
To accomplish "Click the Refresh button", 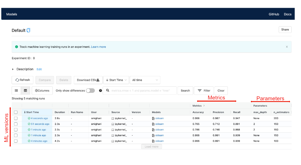I will [22, 80].
